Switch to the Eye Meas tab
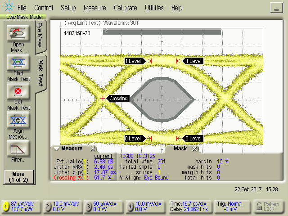Screen dimensions: 288x216 (x=40, y=36)
